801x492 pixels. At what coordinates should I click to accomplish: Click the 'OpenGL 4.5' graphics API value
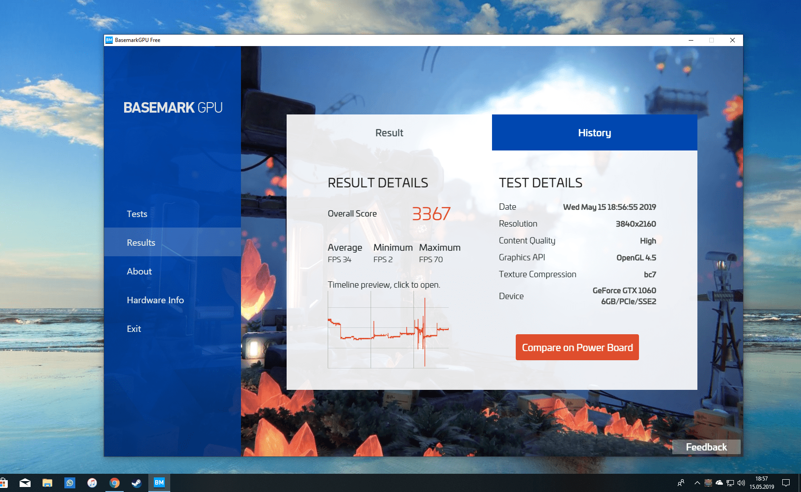coord(636,258)
